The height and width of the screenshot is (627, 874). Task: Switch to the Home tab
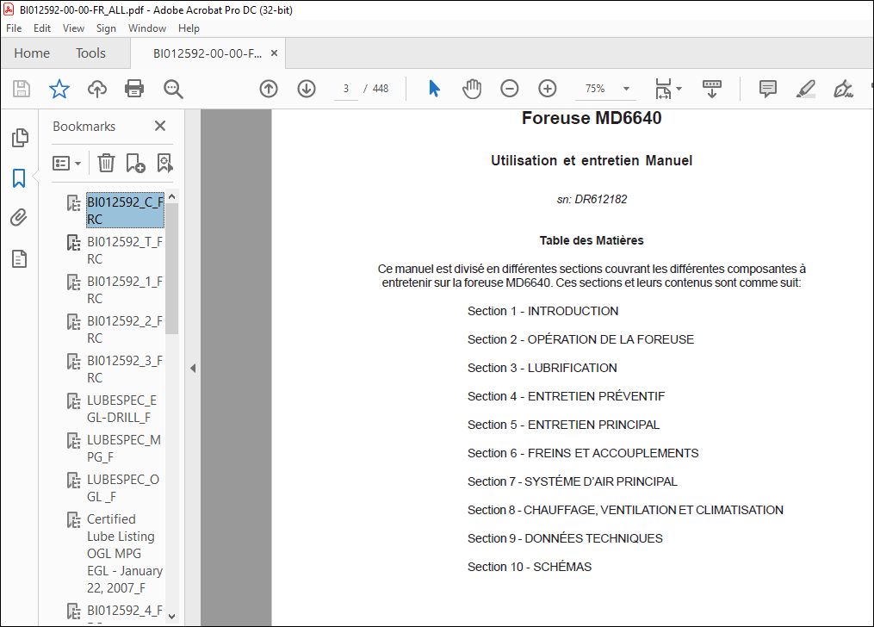[x=32, y=53]
